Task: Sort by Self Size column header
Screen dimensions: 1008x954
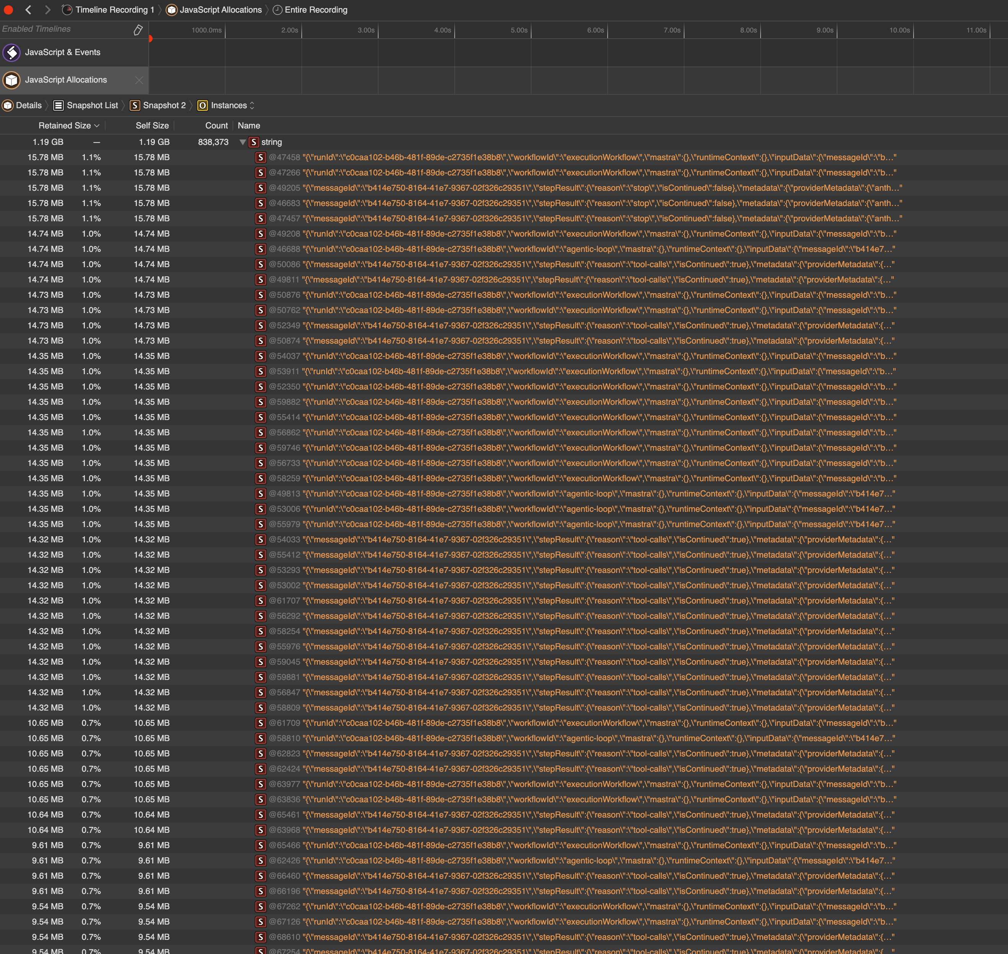Action: pyautogui.click(x=152, y=126)
